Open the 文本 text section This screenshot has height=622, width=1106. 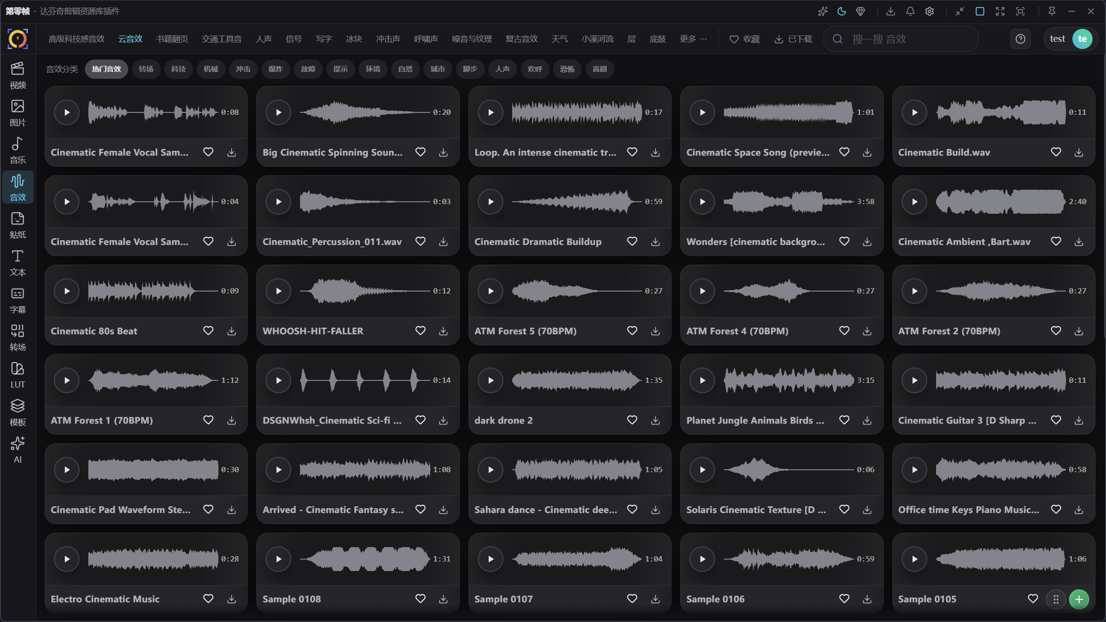tap(18, 263)
